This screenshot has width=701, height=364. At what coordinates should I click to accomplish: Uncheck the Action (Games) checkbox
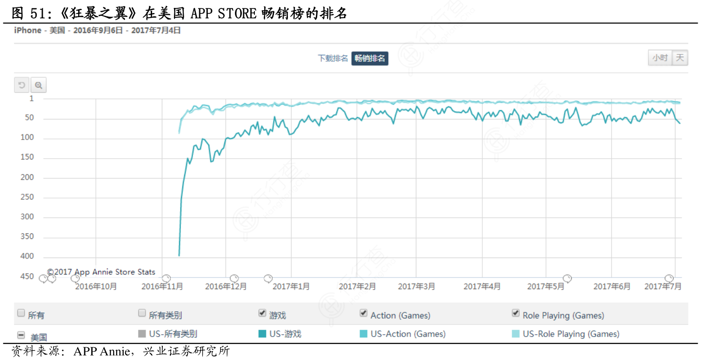point(364,313)
